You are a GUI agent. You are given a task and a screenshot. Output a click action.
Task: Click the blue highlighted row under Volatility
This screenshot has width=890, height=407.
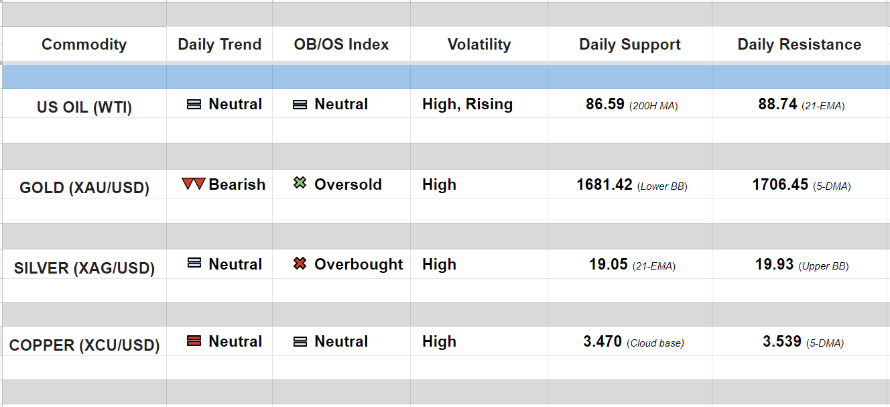tap(479, 77)
